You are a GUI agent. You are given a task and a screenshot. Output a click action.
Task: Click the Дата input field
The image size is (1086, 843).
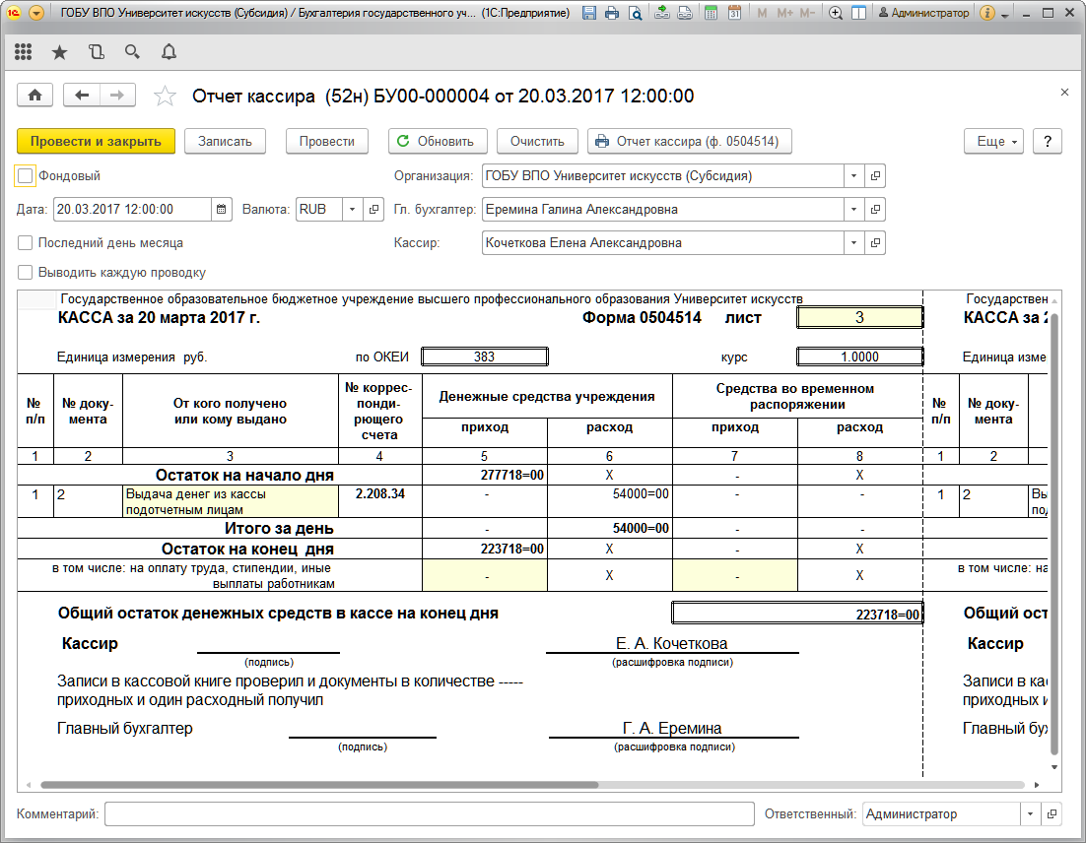(x=132, y=209)
